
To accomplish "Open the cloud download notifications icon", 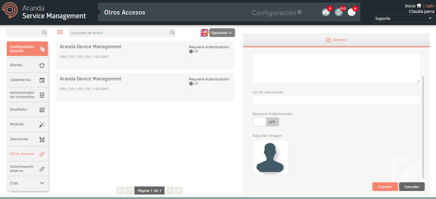I will (326, 12).
